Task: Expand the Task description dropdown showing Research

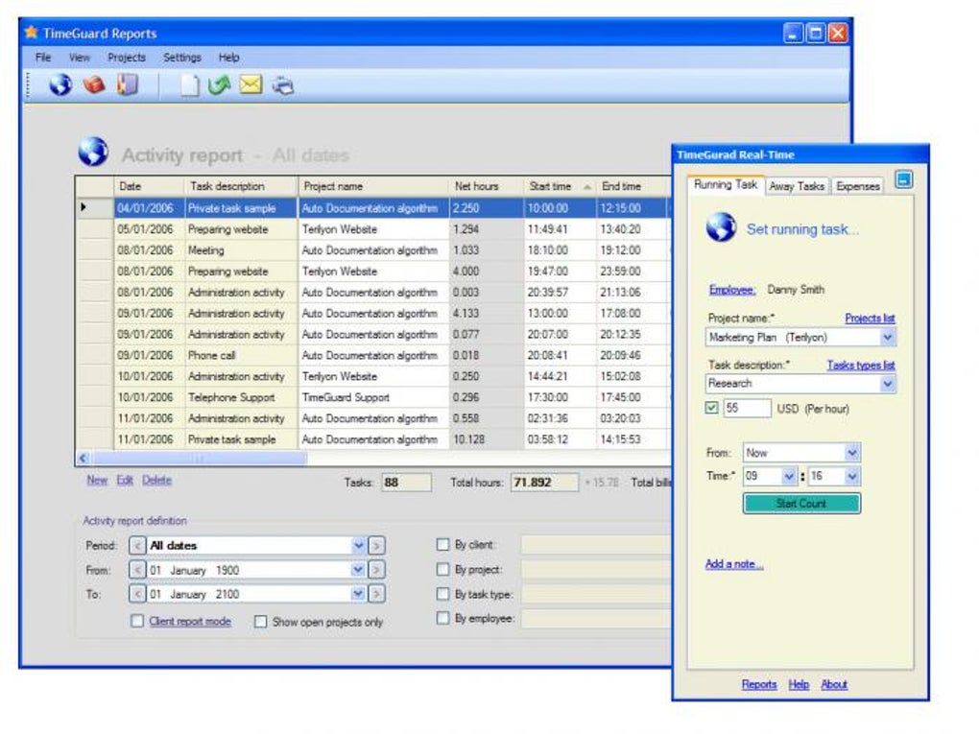Action: click(x=890, y=383)
